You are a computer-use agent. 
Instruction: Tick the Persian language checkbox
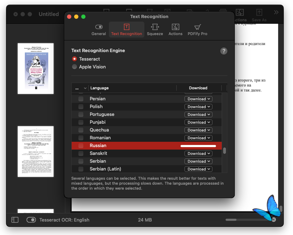81,99
